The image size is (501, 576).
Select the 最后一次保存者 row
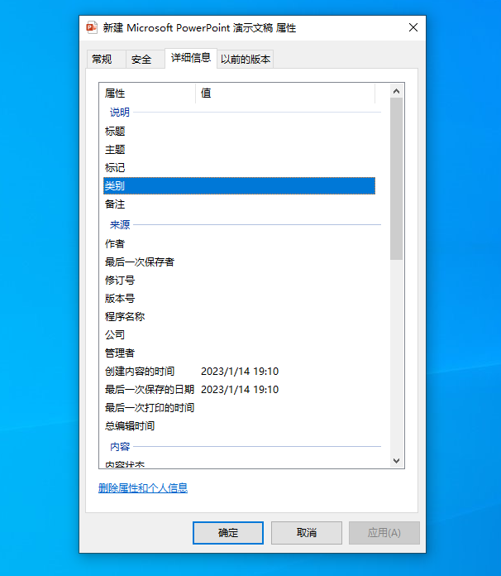pos(239,262)
